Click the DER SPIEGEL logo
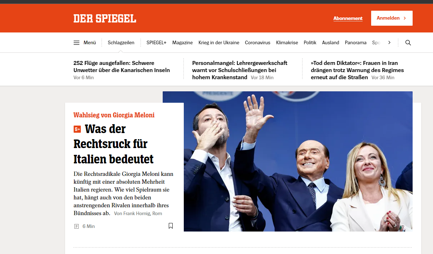433x254 pixels. pyautogui.click(x=105, y=18)
